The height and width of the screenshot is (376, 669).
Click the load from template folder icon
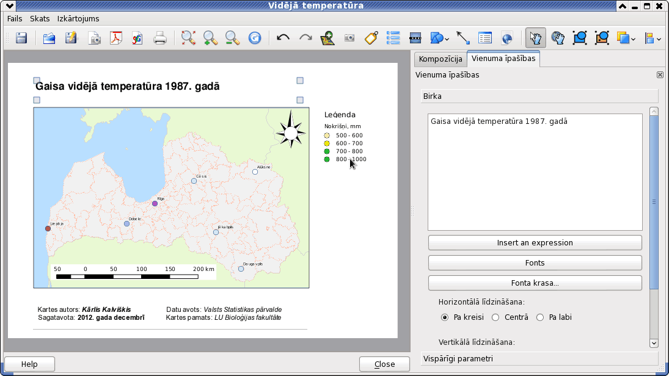point(49,38)
